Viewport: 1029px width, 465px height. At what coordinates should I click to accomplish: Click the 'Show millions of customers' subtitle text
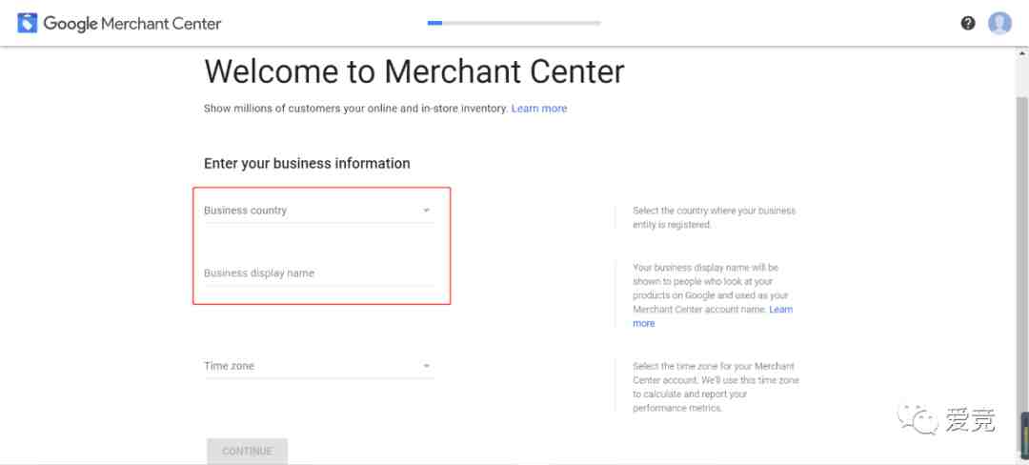tap(356, 109)
